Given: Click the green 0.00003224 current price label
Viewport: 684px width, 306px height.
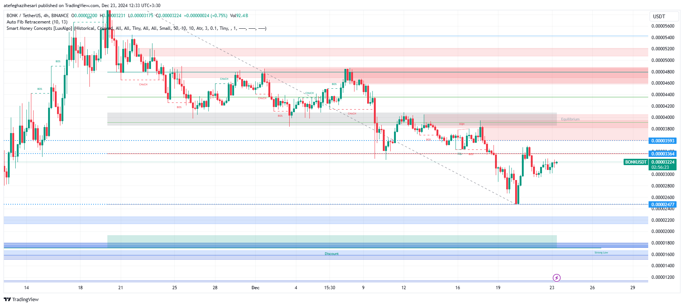Looking at the screenshot, I should coord(663,162).
